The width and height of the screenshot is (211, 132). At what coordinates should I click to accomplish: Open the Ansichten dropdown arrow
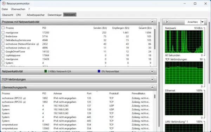pyautogui.click(x=202, y=22)
